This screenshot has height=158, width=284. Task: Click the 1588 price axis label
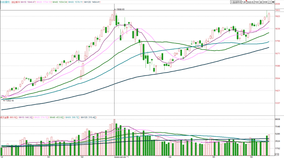[277, 66]
